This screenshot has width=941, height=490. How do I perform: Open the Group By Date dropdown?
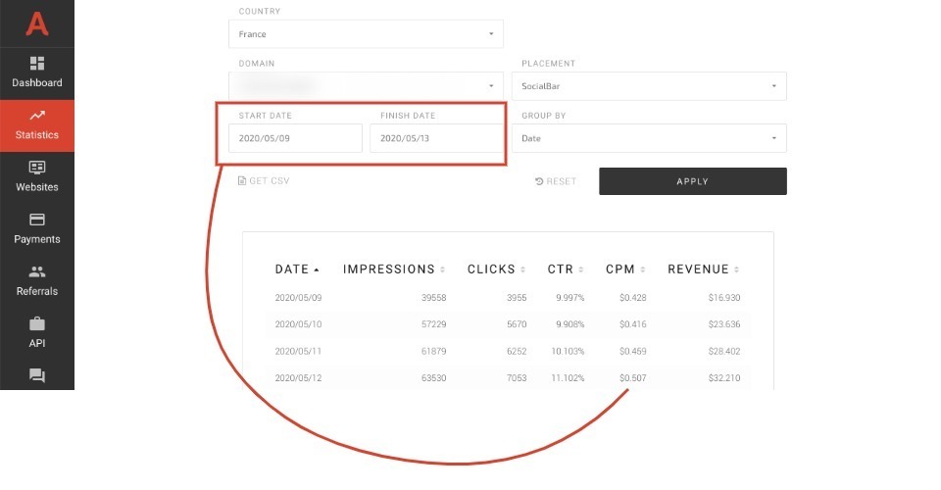click(649, 138)
